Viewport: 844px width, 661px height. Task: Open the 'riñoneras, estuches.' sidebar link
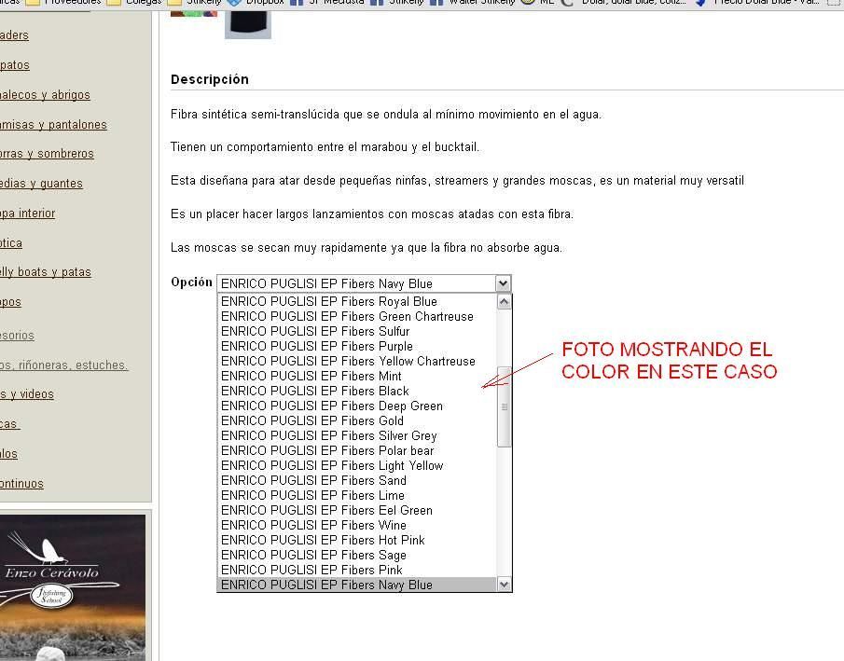click(x=64, y=365)
